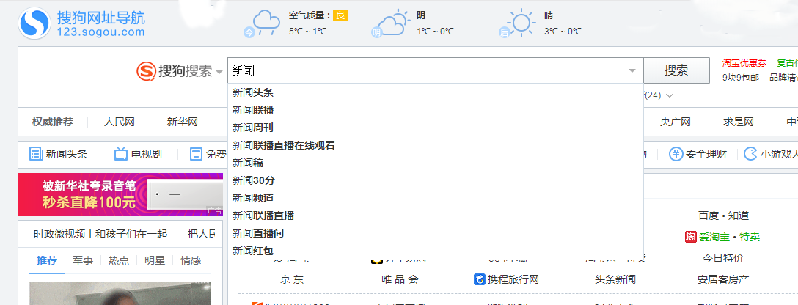Open the 搜狗搜索 search engine dropdown

[219, 72]
